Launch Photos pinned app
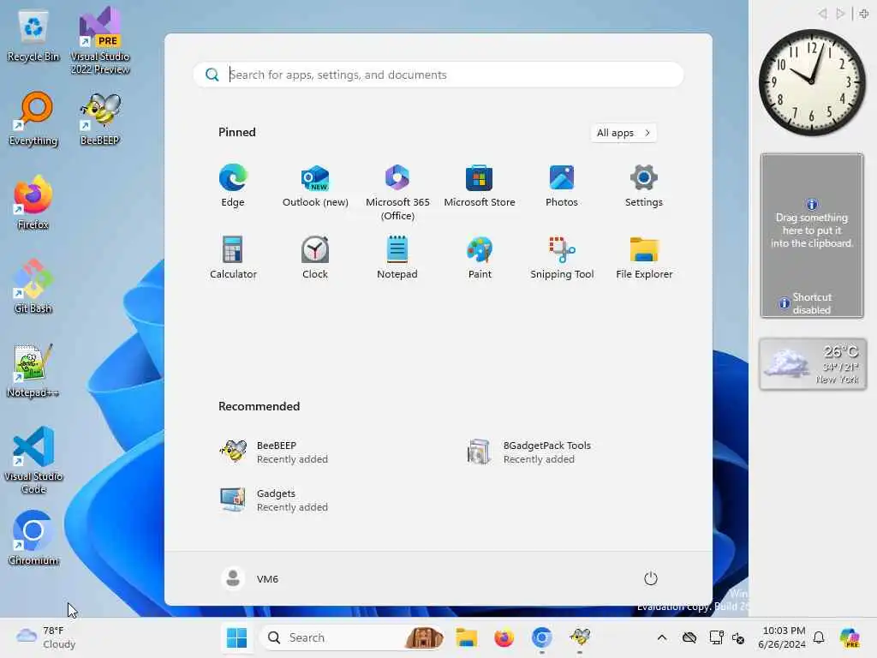 click(562, 186)
